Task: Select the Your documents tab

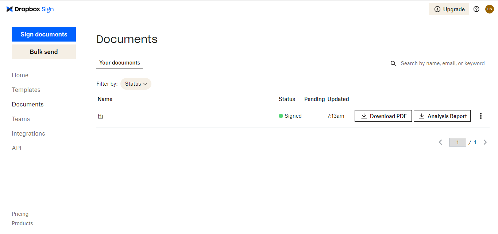Action: point(120,63)
